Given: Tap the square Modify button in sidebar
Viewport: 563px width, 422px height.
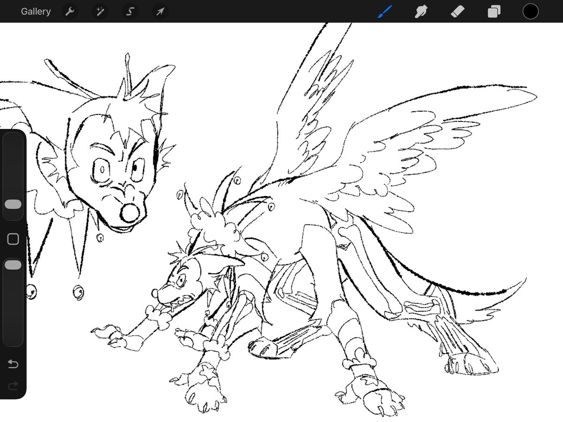Looking at the screenshot, I should [13, 239].
